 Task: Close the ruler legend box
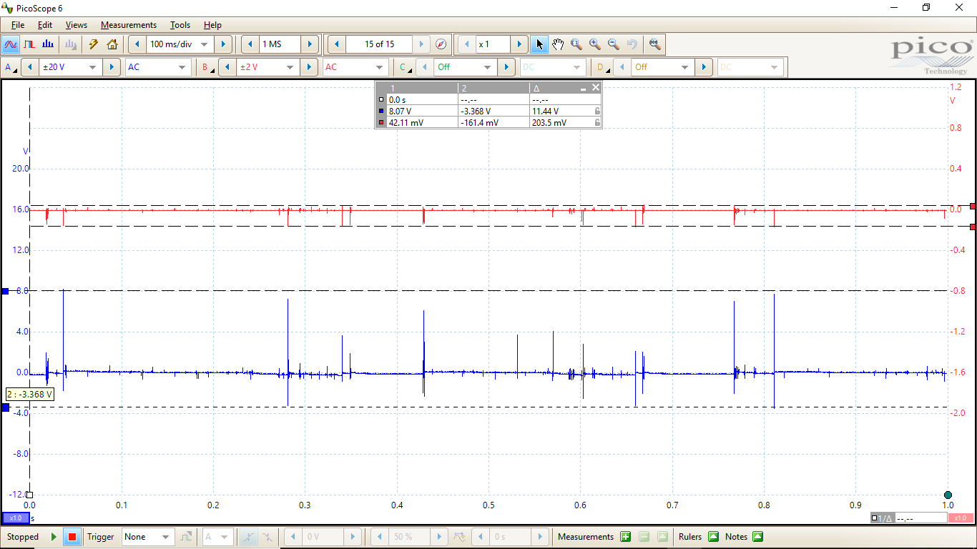596,88
